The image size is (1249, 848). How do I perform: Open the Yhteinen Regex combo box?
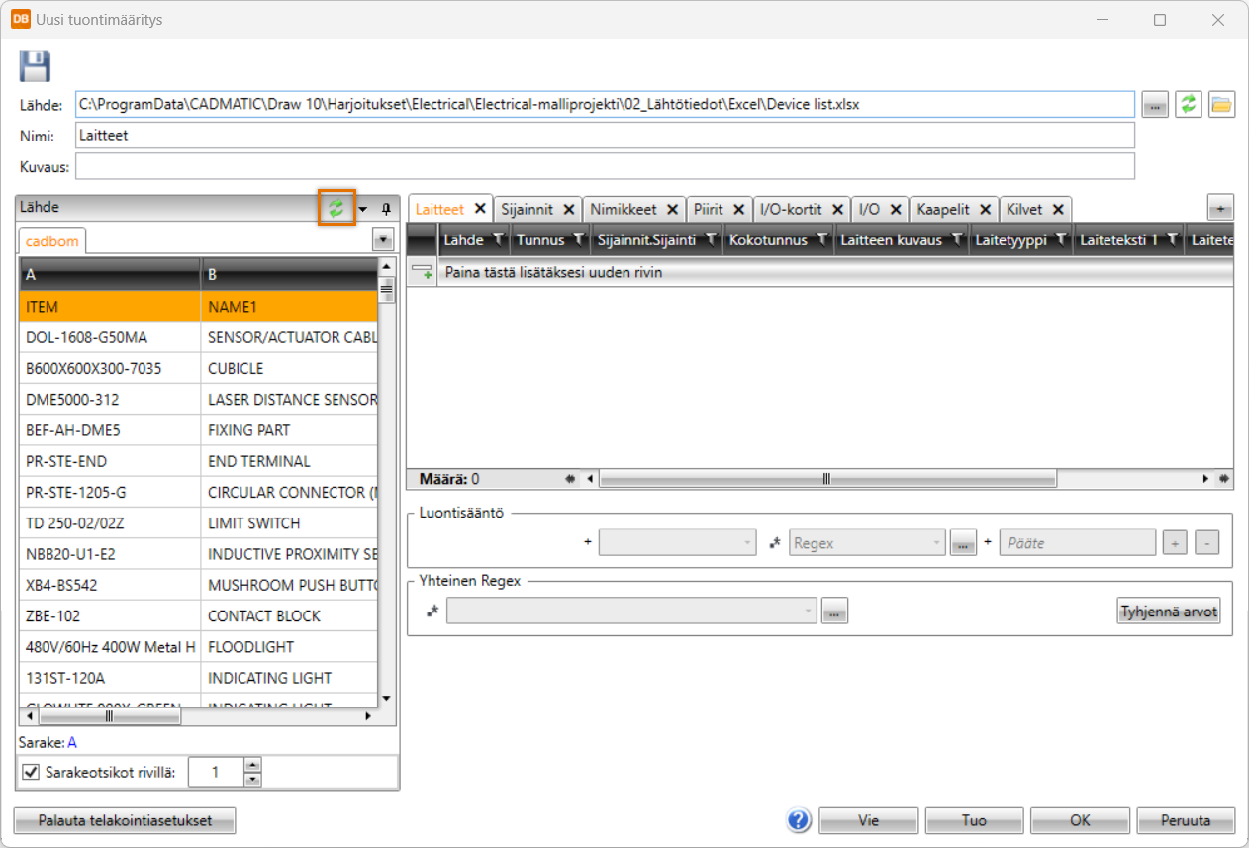(x=631, y=612)
